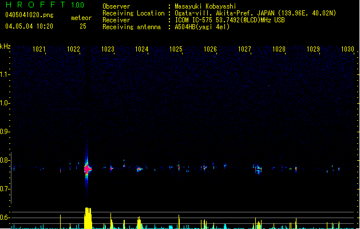The width and height of the screenshot is (360, 229).
Task: Click time axis marker 1027
Action: [x=244, y=49]
